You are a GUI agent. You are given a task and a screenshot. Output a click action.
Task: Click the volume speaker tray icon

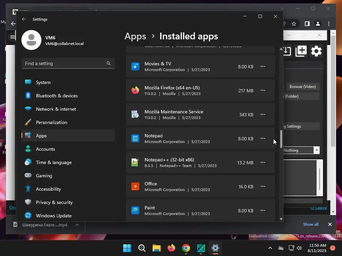click(299, 248)
